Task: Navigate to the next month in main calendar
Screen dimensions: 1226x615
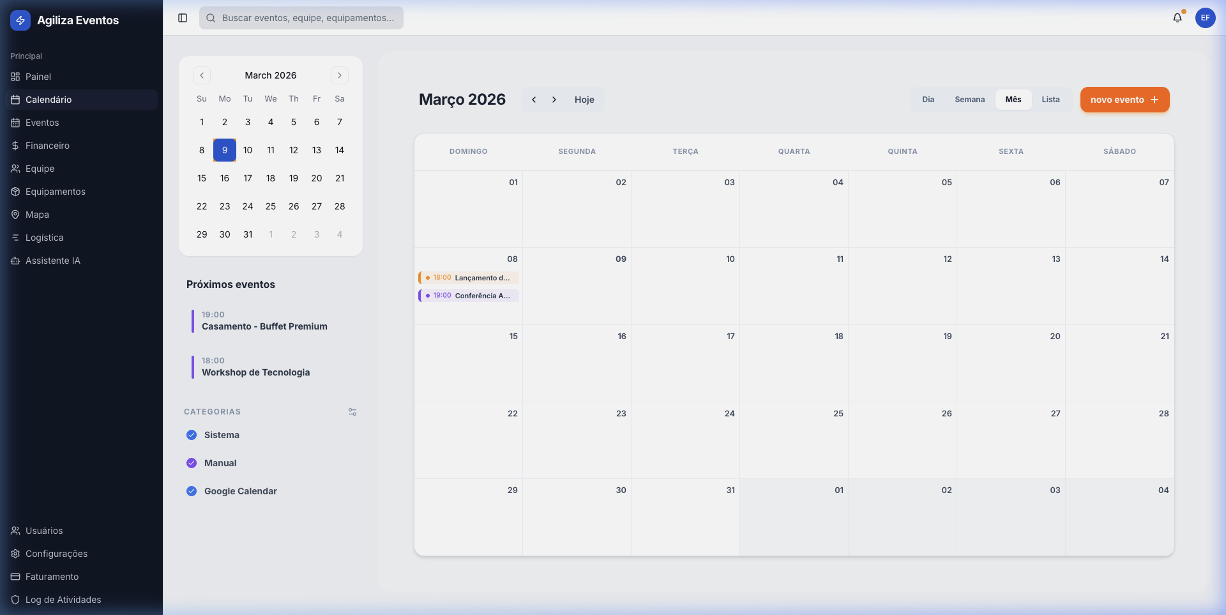Action: tap(554, 100)
